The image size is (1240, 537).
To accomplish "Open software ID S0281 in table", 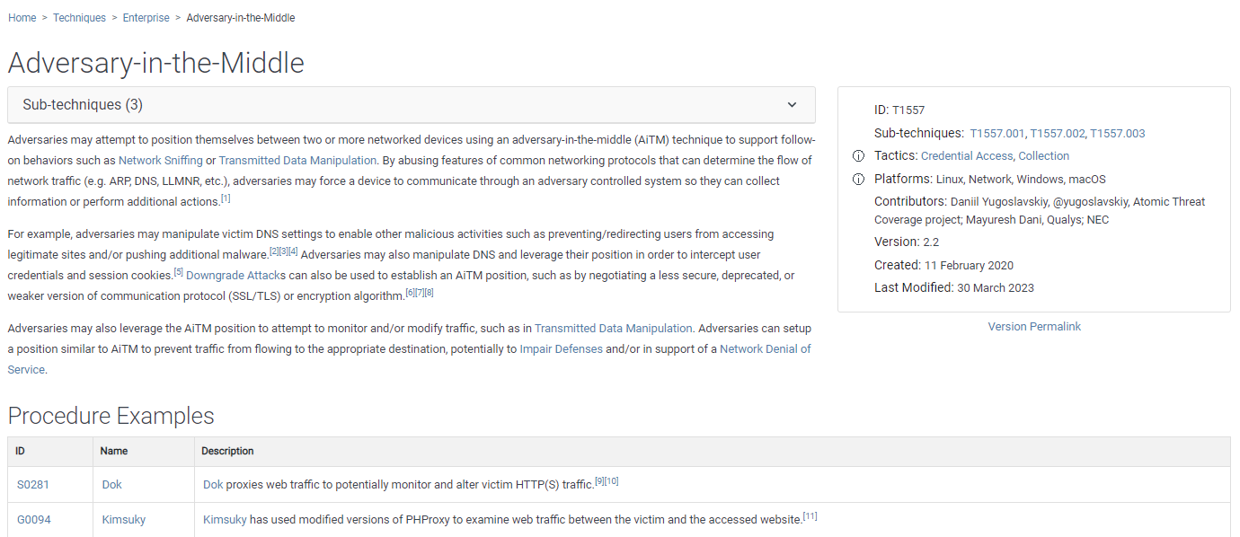I will point(33,485).
